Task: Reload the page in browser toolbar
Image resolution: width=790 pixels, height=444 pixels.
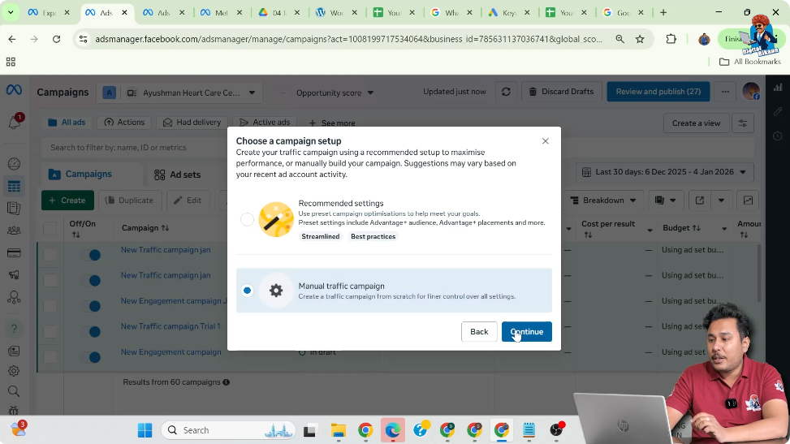Action: 57,39
